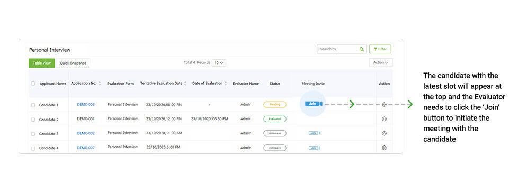
Task: Open application DEMO-003 link
Action: coord(86,104)
